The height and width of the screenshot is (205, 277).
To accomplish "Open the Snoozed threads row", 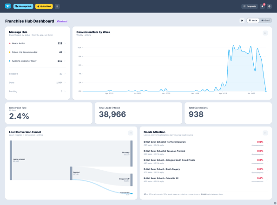I will (x=38, y=74).
